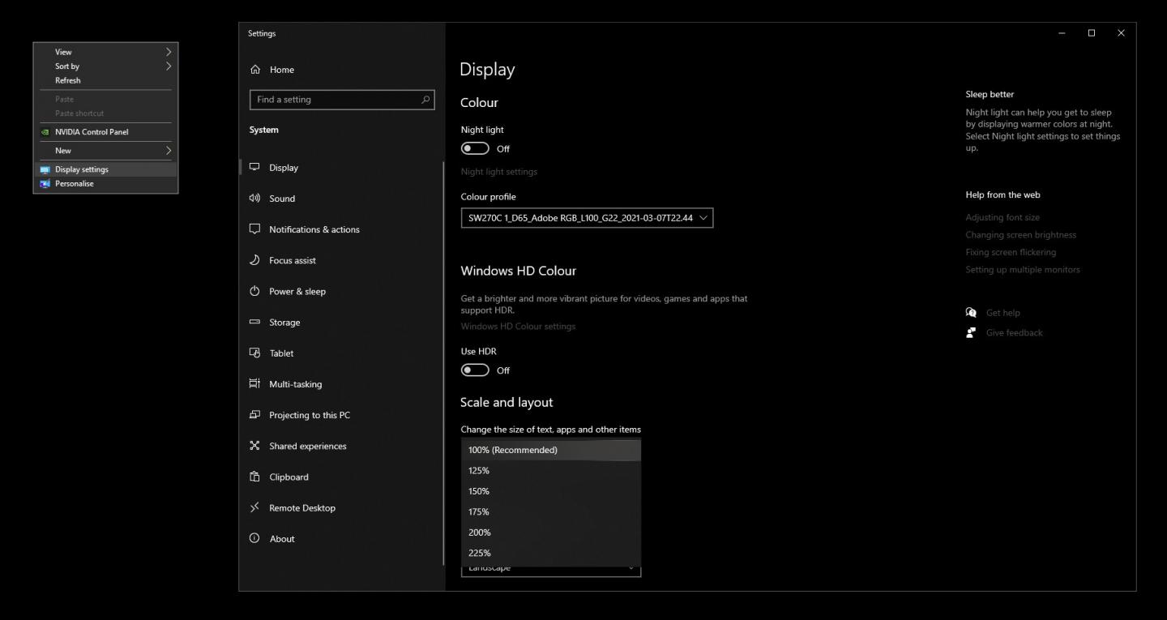Click the About info icon
1167x620 pixels.
[254, 539]
